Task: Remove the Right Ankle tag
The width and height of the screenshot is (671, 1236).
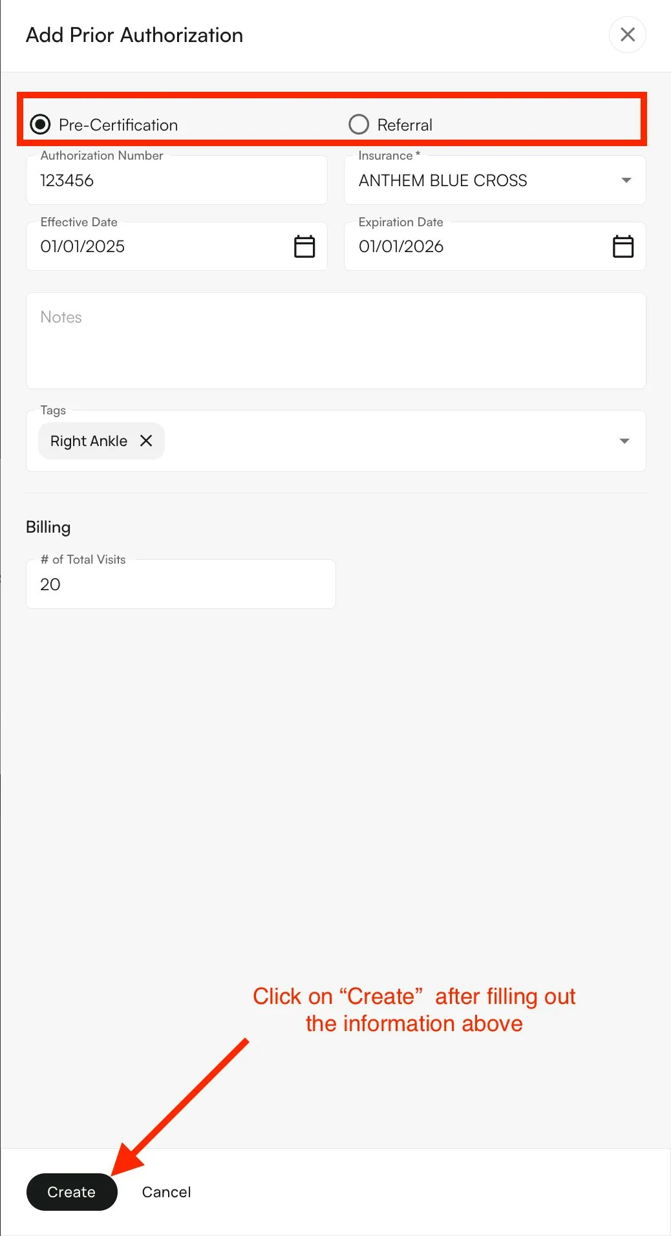Action: click(146, 440)
